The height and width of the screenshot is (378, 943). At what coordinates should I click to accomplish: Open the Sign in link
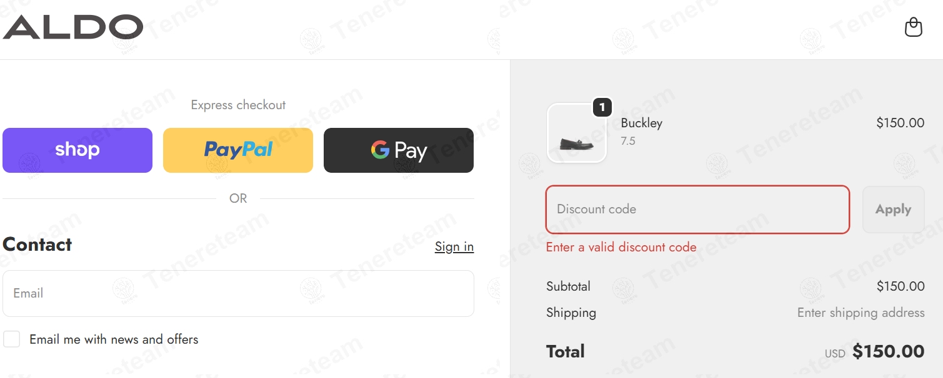(x=454, y=247)
